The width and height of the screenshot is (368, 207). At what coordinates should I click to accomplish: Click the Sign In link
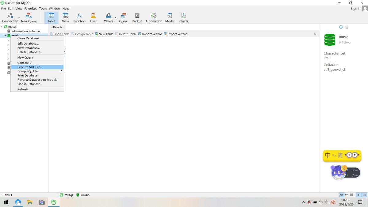[x=355, y=9]
